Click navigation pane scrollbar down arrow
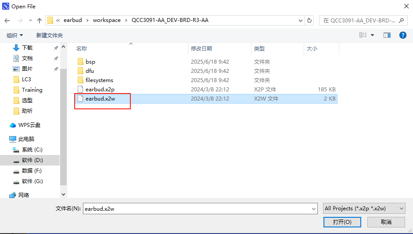Viewport: 413px width, 234px height. 63,194
